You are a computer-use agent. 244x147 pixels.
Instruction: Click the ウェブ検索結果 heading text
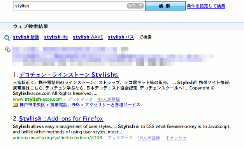30,26
